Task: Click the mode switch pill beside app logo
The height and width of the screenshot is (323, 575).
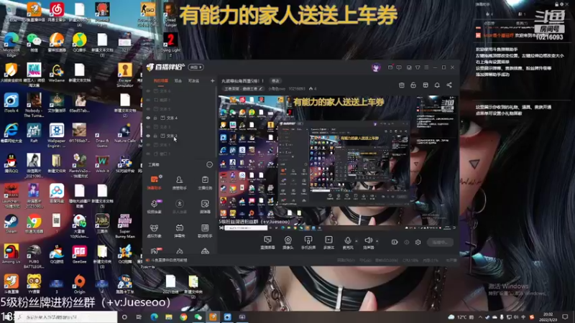Action: [195, 67]
